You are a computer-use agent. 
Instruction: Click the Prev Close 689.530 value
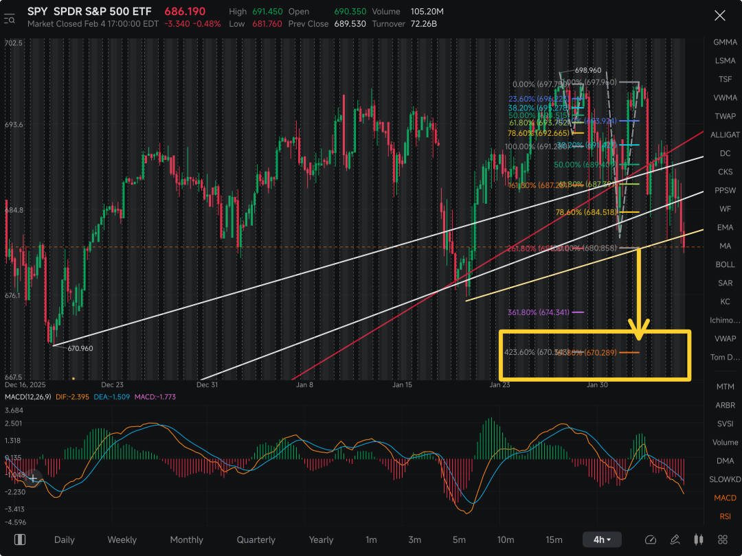pyautogui.click(x=350, y=23)
